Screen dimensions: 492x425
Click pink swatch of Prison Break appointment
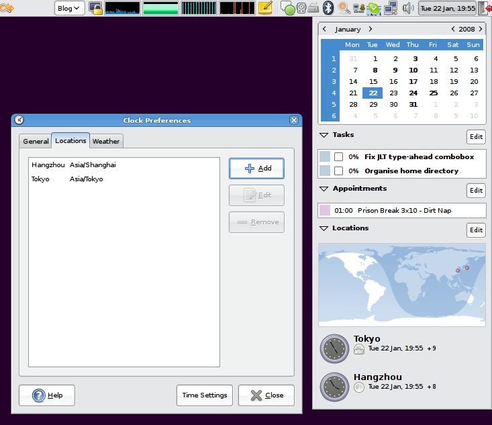325,210
